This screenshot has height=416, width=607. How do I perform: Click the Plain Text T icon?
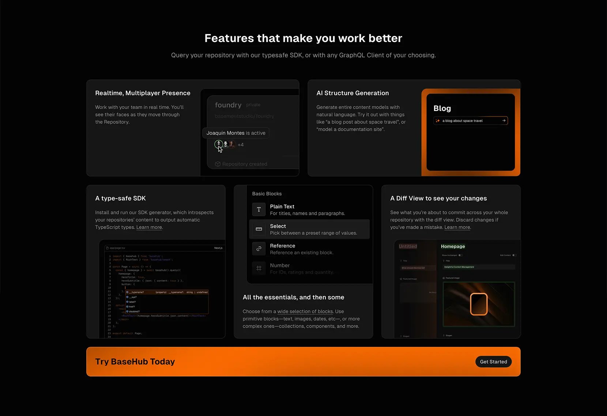(259, 209)
